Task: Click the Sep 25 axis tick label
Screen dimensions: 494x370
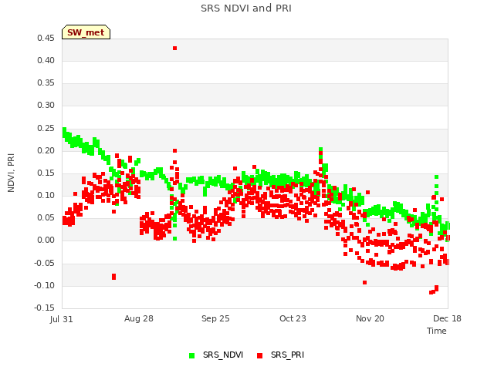Action: tap(215, 318)
